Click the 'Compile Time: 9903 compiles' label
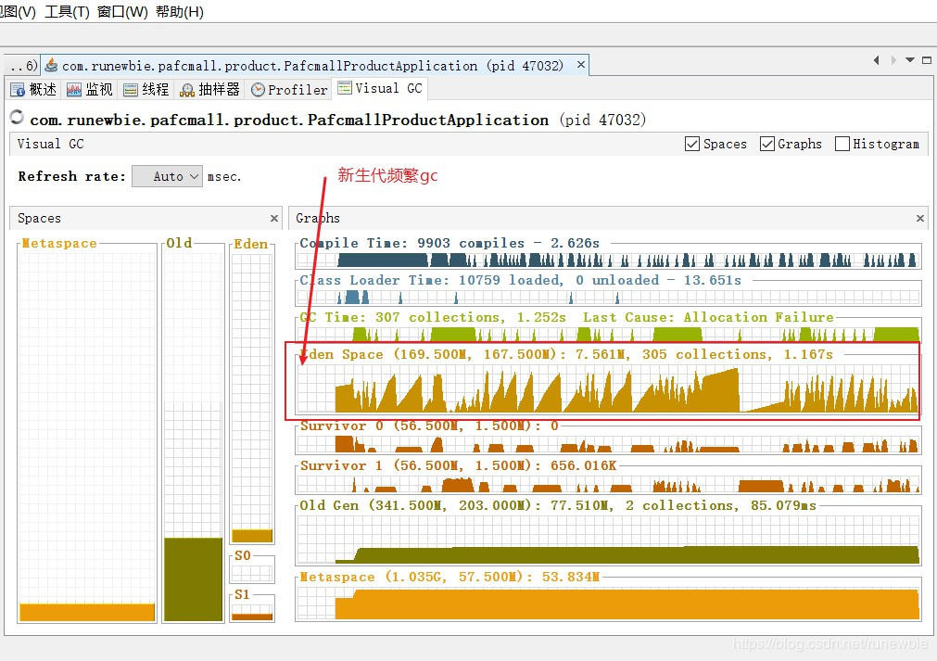Viewport: 937px width, 661px height. 412,244
